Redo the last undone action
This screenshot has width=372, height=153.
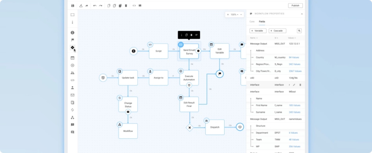[101, 6]
